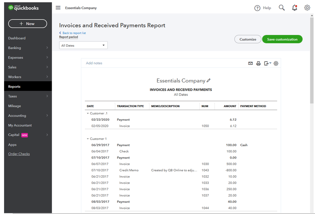This screenshot has width=315, height=214.
Task: Open invoice number 1037
Action: click(205, 195)
